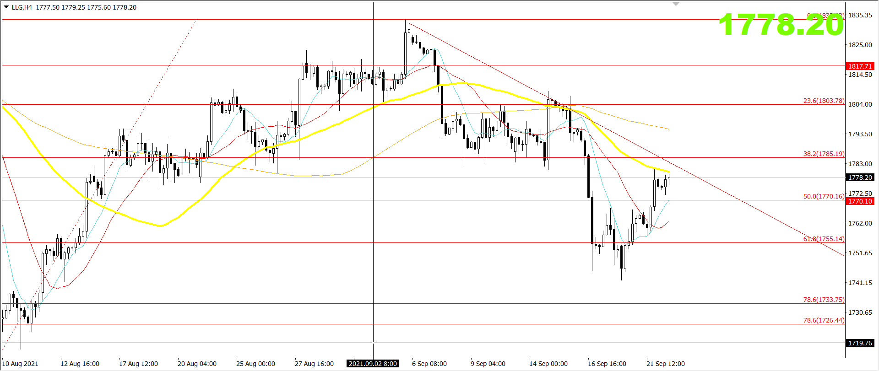The width and height of the screenshot is (879, 371).
Task: Click the 10 Aug 2021 time axis label
Action: click(x=21, y=364)
